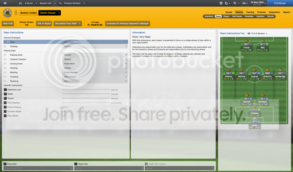The height and width of the screenshot is (172, 293).
Task: Select Croza's shirt icon on the pitch
Action: pyautogui.click(x=246, y=41)
